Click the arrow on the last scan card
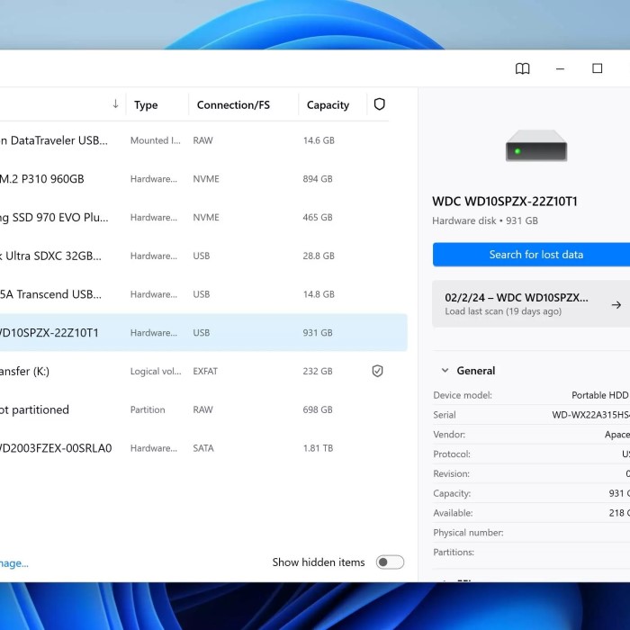 tap(616, 305)
